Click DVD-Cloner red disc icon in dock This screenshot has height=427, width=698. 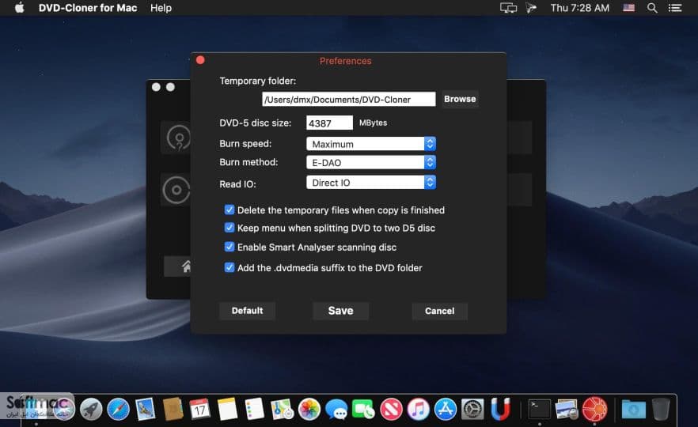tap(595, 409)
